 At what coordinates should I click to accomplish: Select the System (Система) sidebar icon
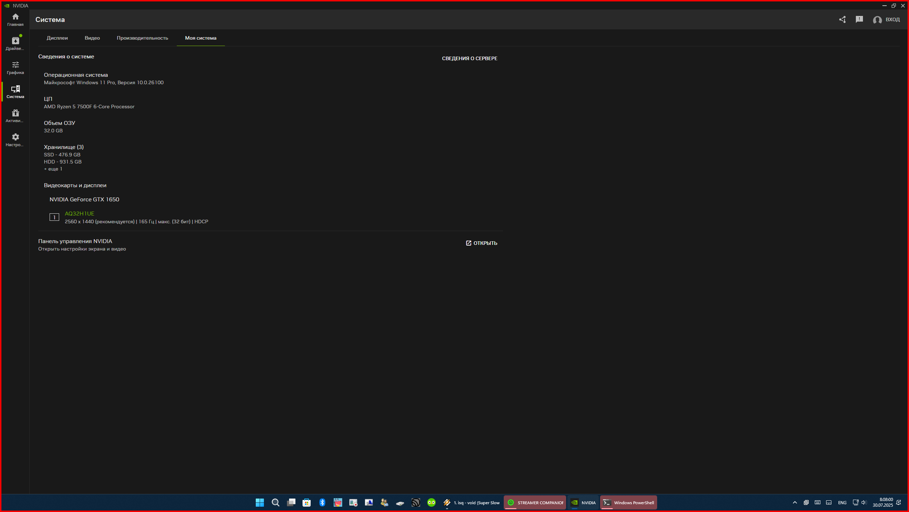(x=15, y=92)
